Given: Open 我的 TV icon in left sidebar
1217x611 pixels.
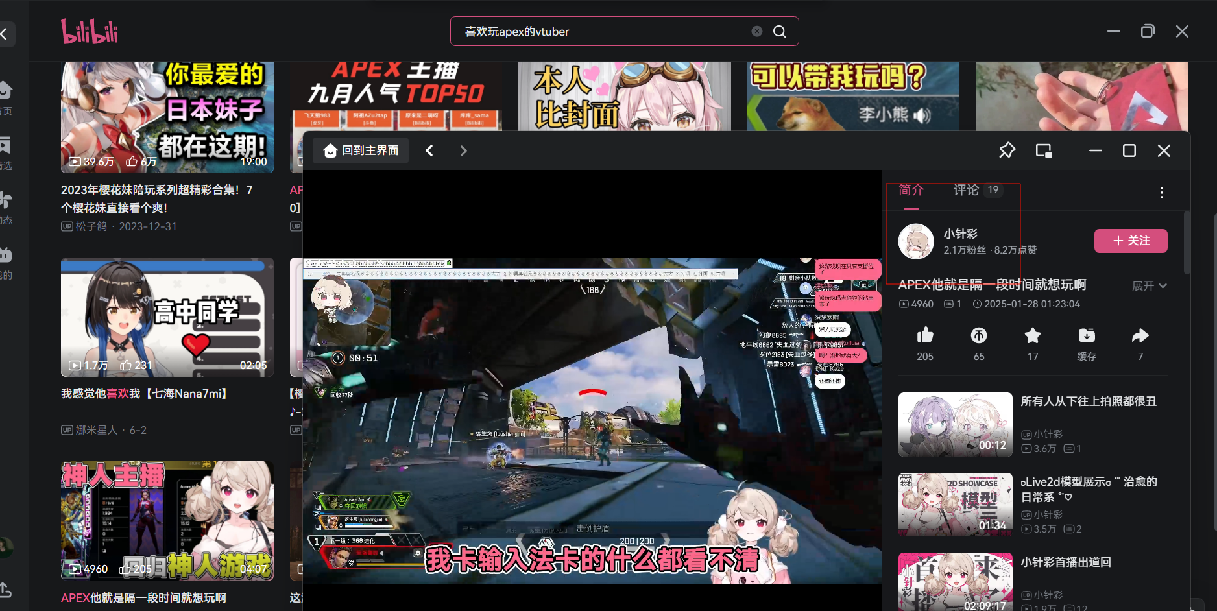Looking at the screenshot, I should point(5,254).
